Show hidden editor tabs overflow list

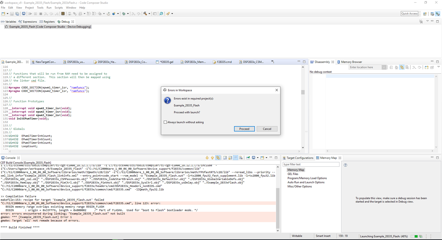point(273,62)
